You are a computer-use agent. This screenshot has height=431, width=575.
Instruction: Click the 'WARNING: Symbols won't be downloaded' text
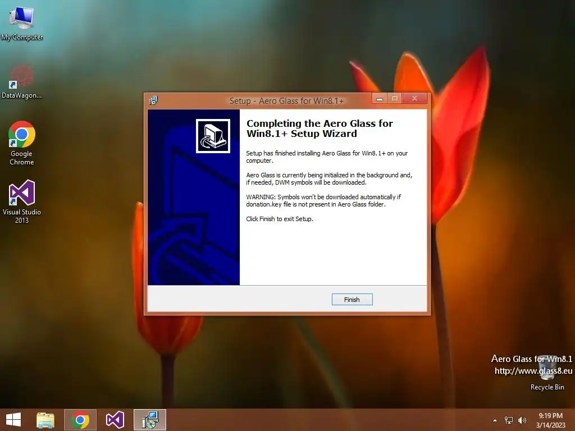pos(323,200)
